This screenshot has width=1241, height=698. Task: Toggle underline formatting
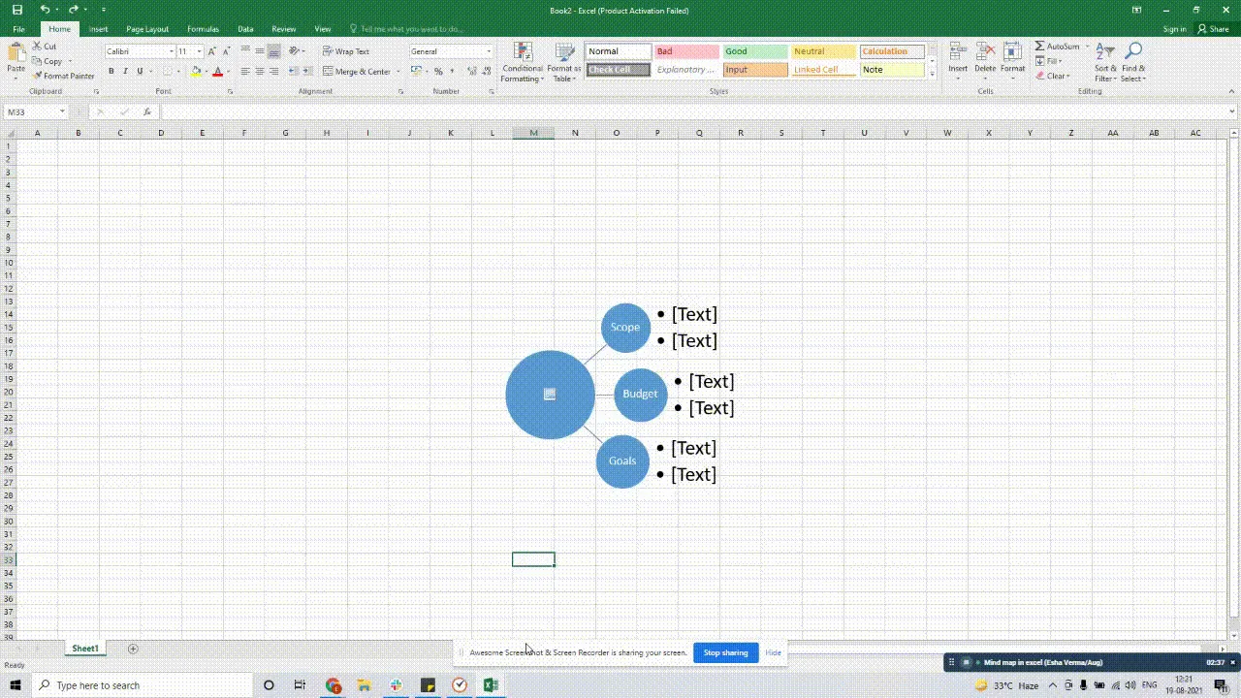[x=140, y=71]
